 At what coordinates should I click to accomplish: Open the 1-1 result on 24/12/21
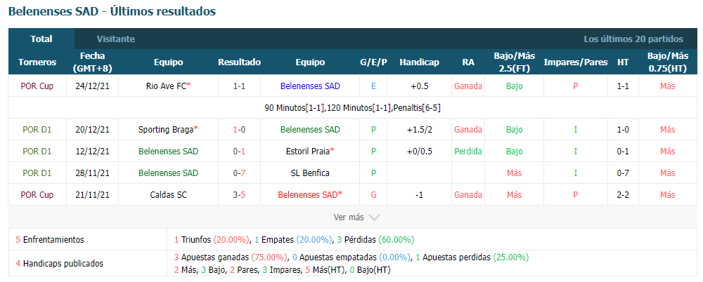tap(239, 86)
